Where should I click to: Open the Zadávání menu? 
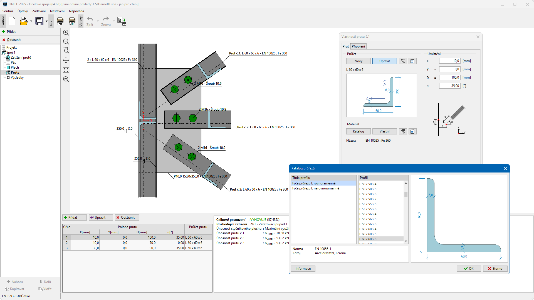[39, 11]
